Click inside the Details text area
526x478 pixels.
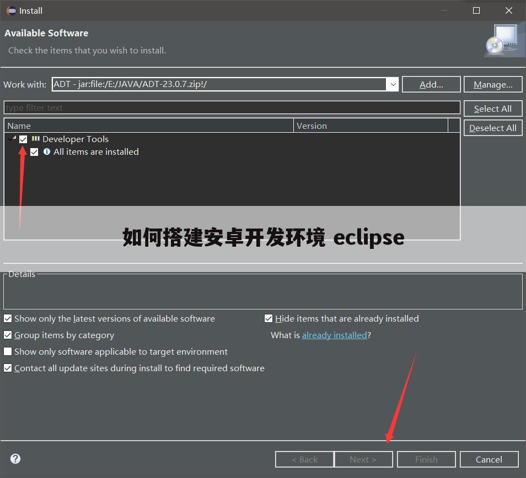(262, 293)
